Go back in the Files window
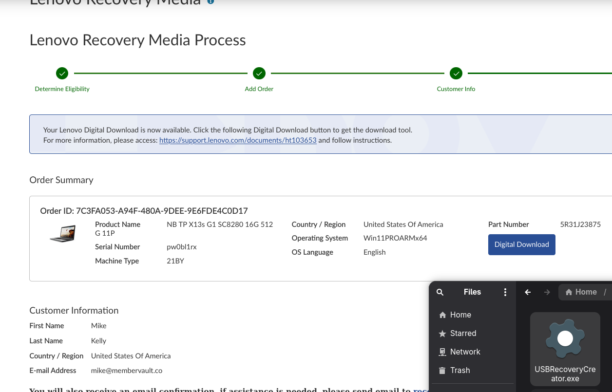 (528, 292)
